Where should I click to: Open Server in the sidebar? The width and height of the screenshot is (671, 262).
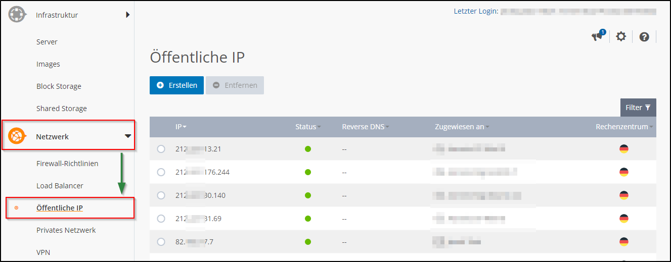[47, 42]
